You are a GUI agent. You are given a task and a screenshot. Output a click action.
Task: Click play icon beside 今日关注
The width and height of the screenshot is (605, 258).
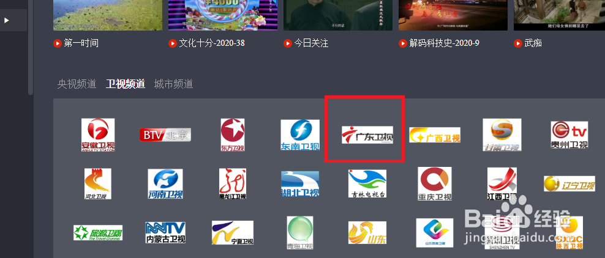click(x=287, y=43)
